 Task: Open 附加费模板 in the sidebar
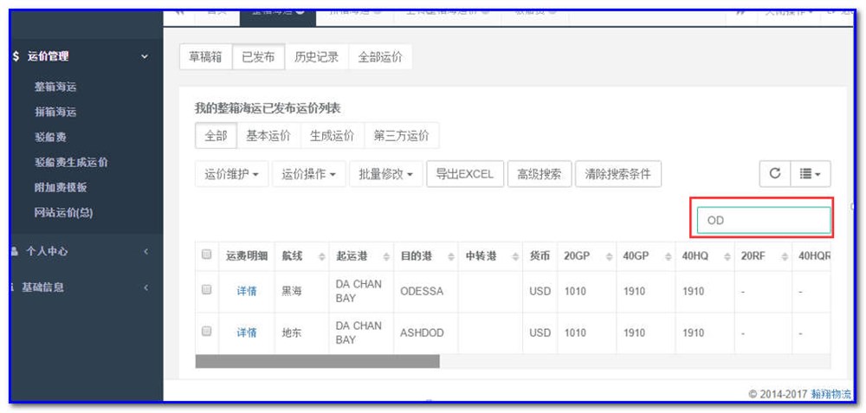[61, 188]
